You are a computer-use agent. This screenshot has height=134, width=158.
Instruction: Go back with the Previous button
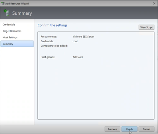[112, 129]
